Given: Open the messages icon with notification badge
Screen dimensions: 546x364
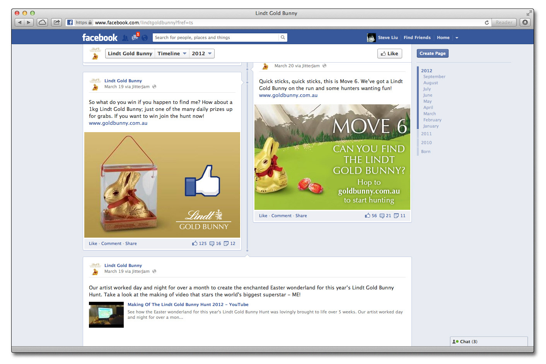Looking at the screenshot, I should 135,37.
